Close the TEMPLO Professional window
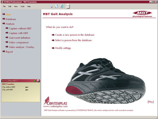The image size is (158, 119). [156, 2]
